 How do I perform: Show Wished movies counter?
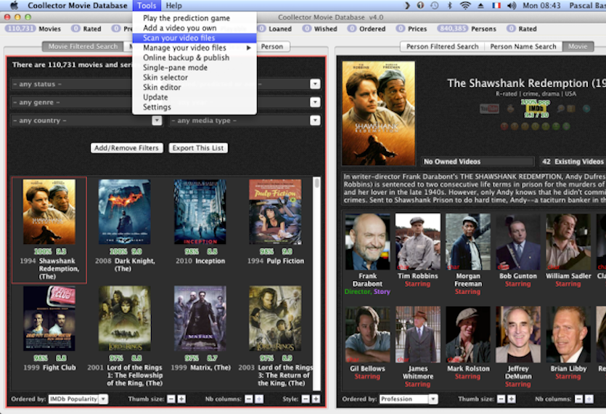pos(319,28)
